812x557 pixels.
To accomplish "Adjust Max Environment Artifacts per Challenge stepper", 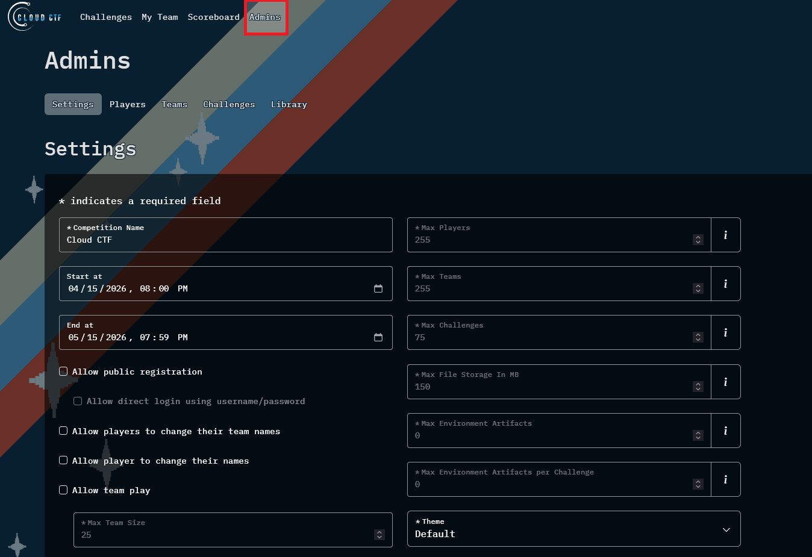I will tap(698, 484).
